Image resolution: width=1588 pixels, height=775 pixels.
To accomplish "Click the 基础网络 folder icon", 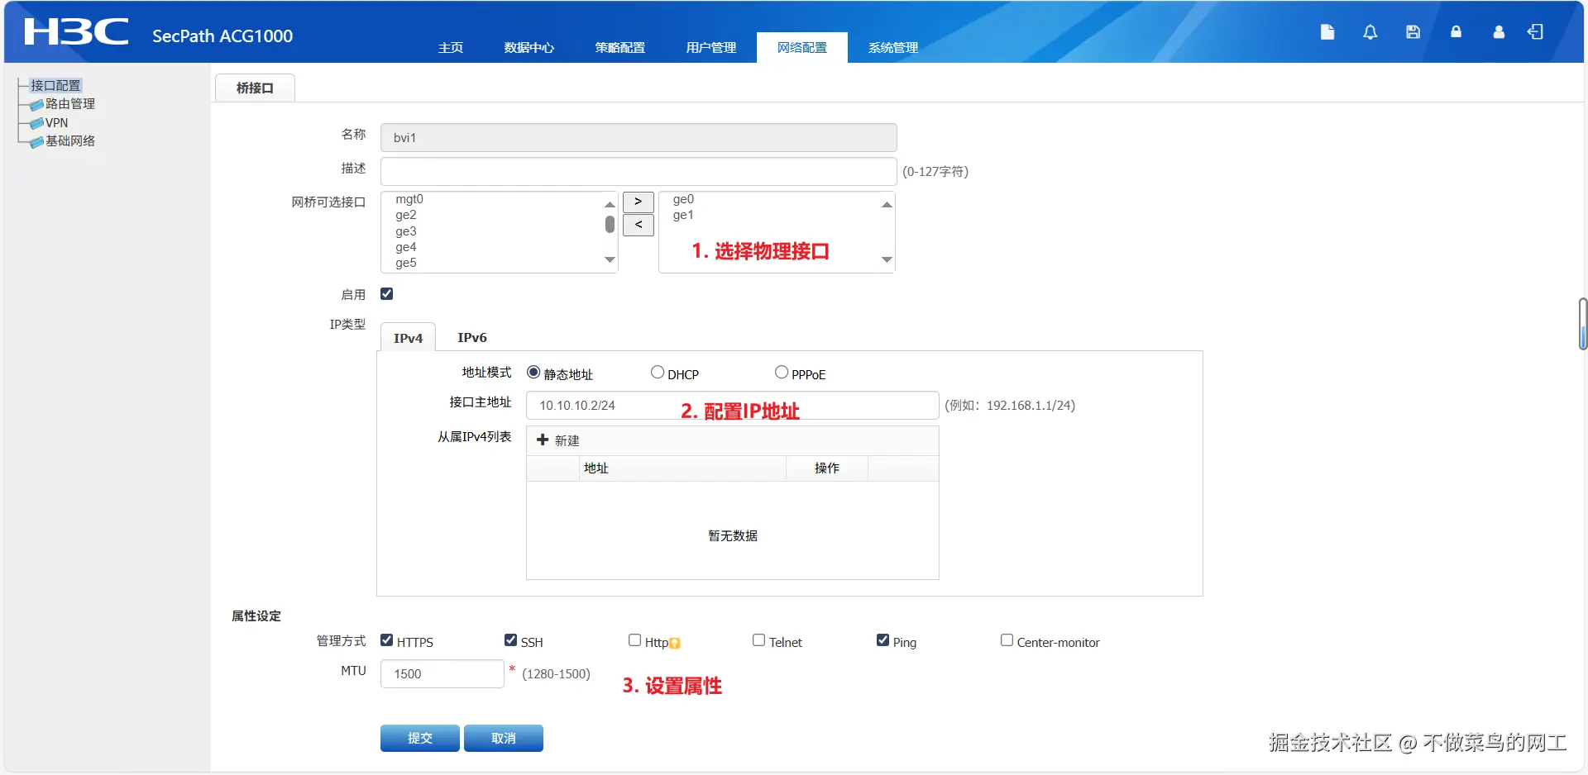I will [x=36, y=142].
